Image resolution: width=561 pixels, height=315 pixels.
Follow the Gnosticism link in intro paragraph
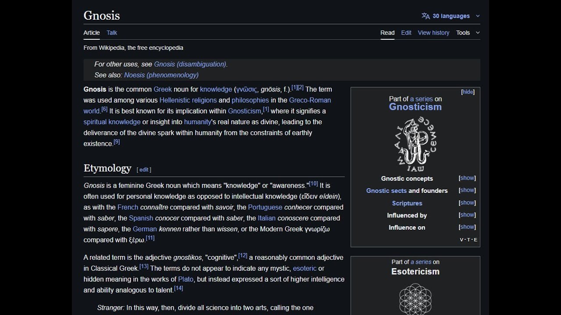tap(245, 111)
